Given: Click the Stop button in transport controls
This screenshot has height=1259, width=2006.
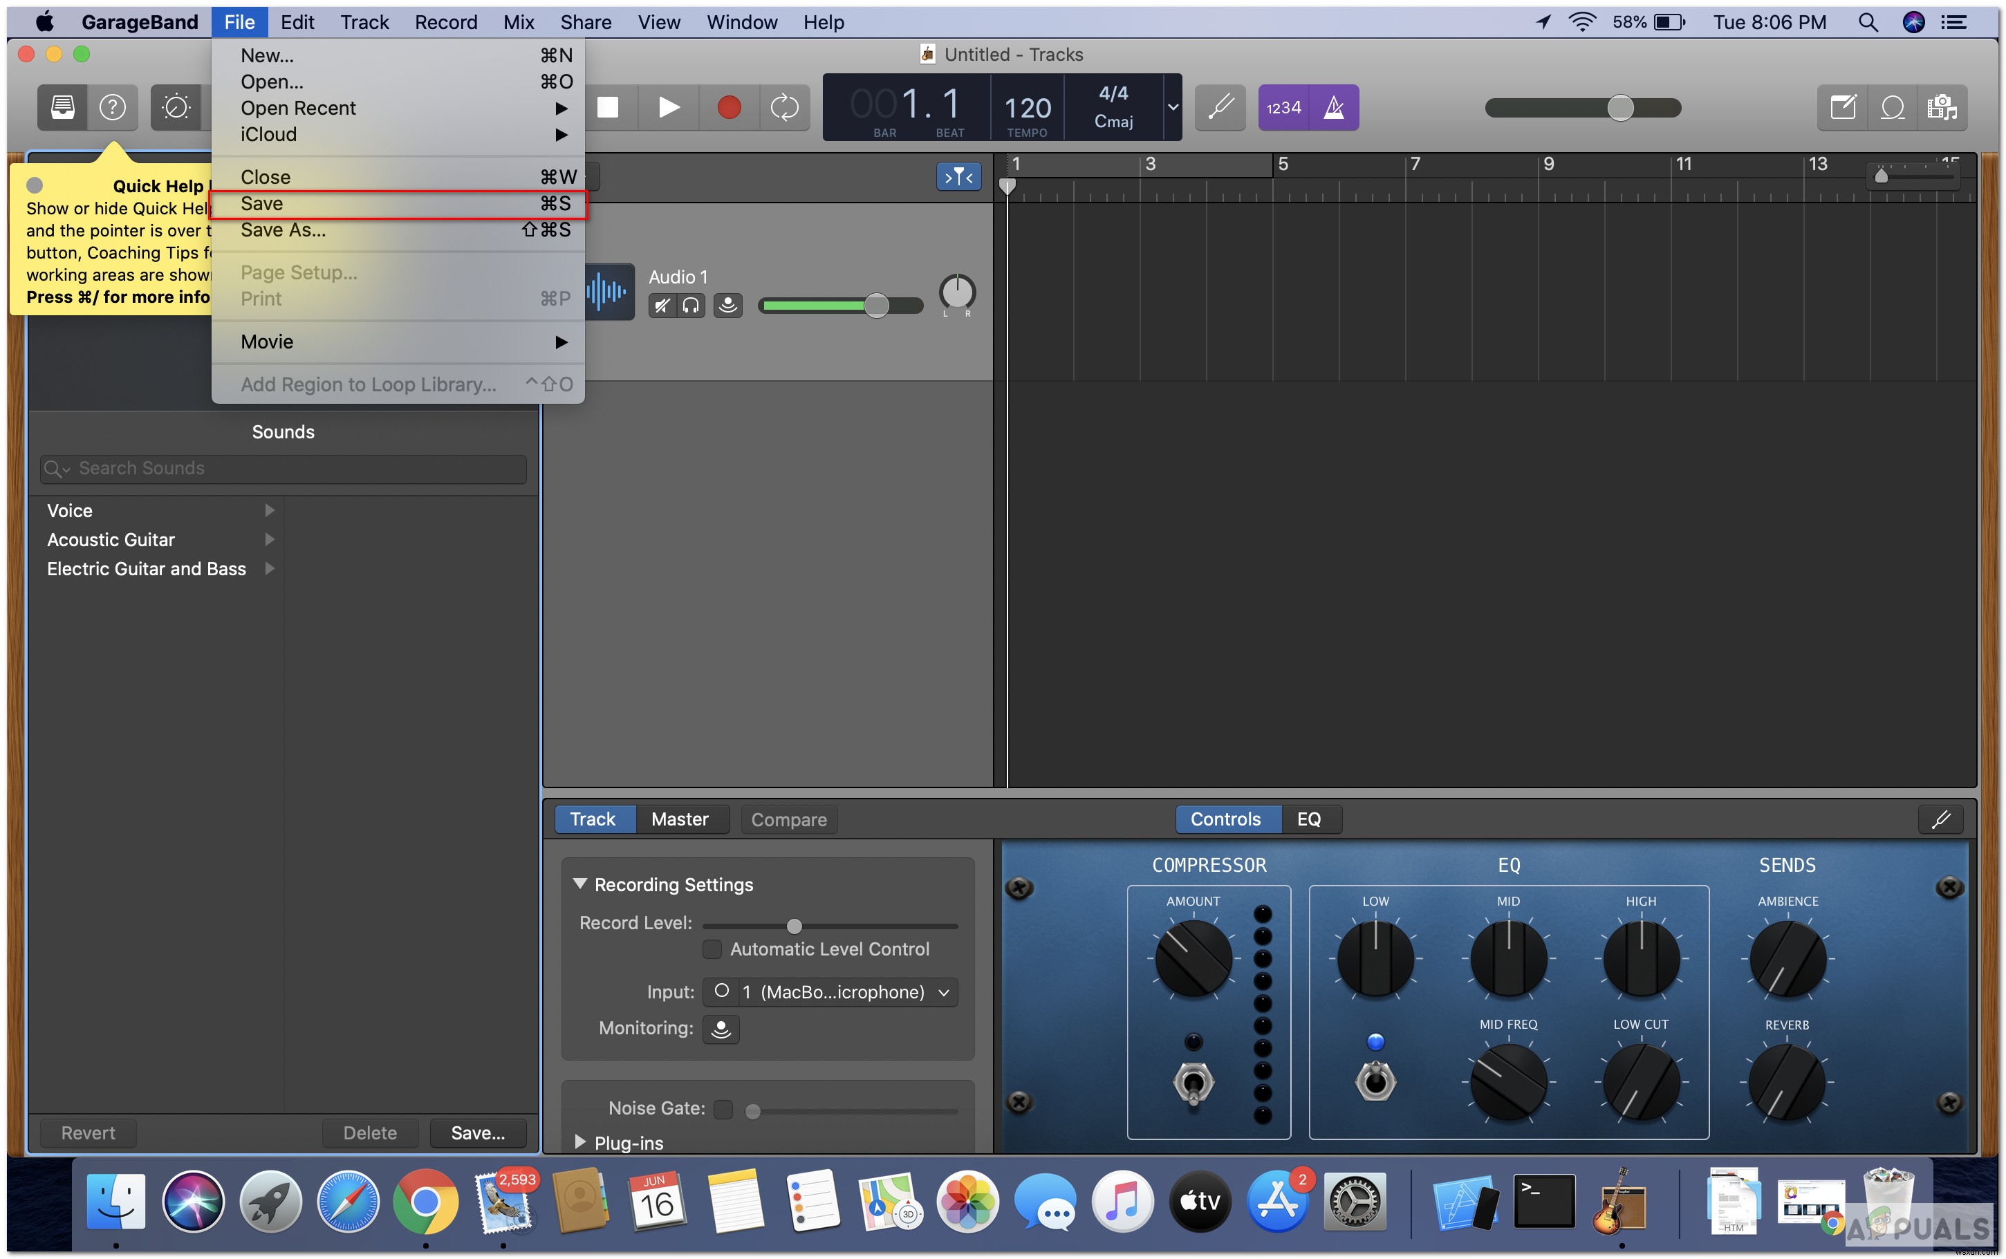Looking at the screenshot, I should pos(605,107).
